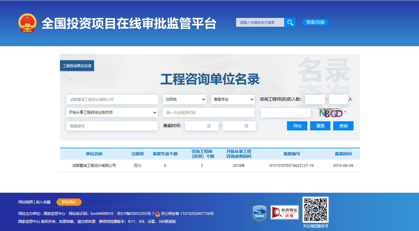Click the WeChat QR code image
This screenshot has height=231, width=419.
click(x=316, y=210)
